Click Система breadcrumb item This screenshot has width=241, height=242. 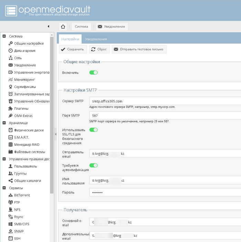click(81, 27)
